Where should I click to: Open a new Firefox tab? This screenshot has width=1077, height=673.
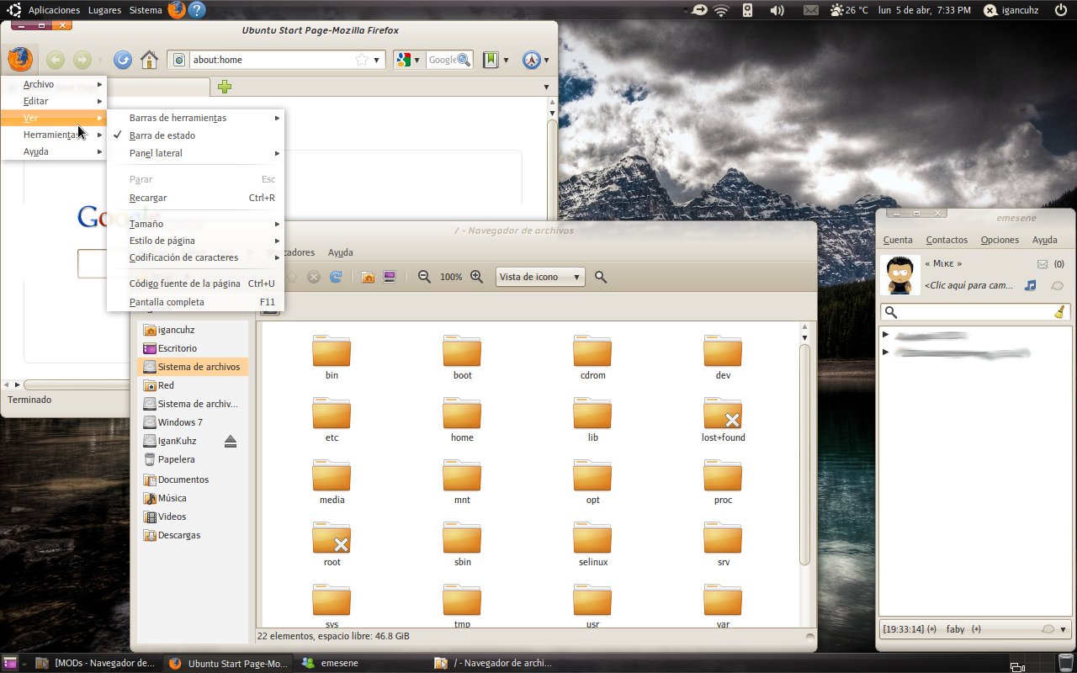pyautogui.click(x=224, y=87)
